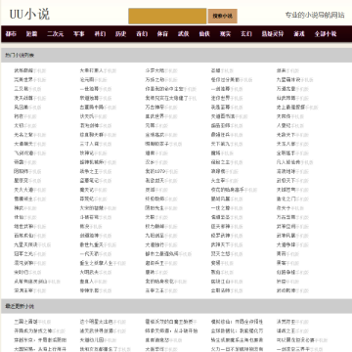Open the novel 武炼巅峰

click(x=23, y=70)
